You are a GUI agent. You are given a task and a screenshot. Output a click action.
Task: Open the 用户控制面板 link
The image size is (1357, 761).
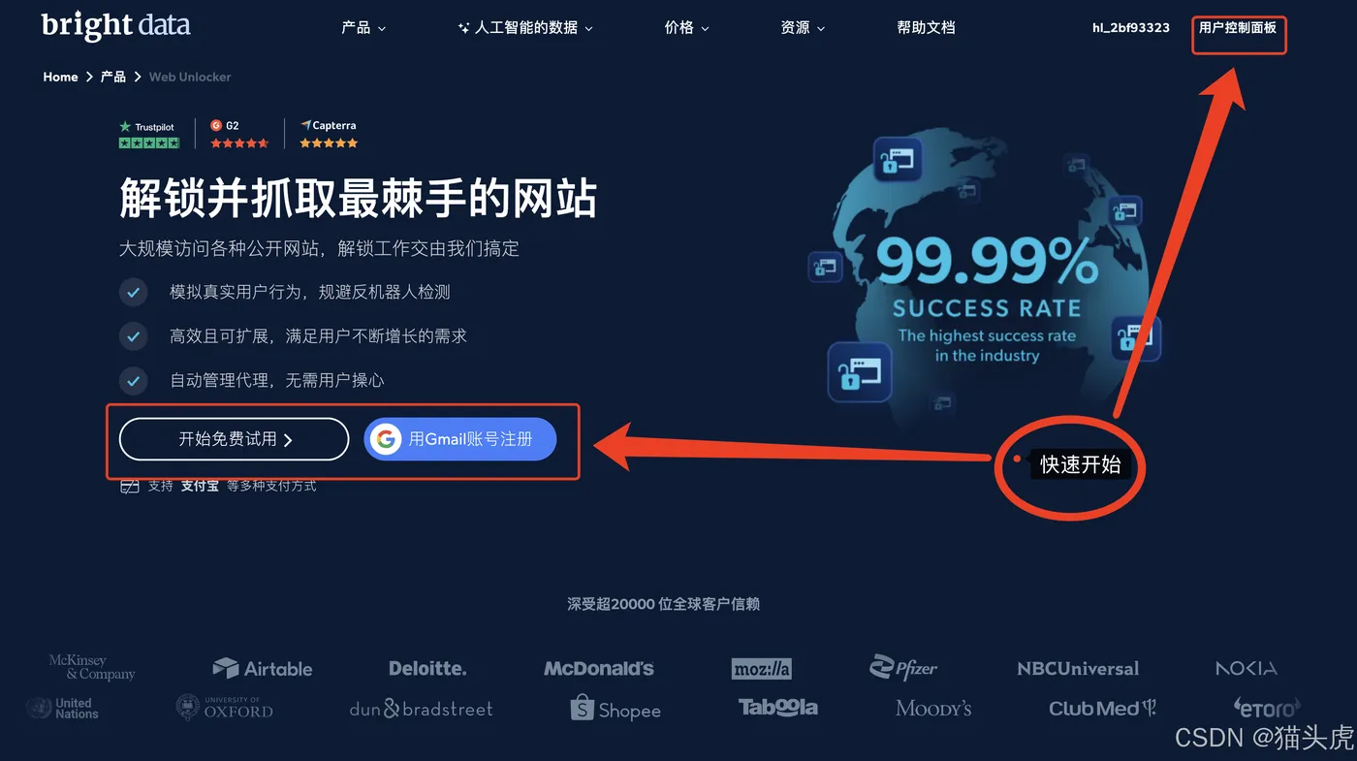tap(1238, 28)
